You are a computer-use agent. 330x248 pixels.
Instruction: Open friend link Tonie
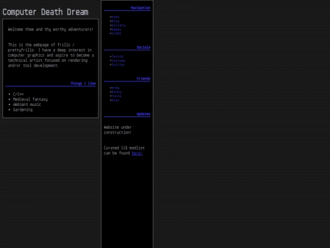coord(116,96)
